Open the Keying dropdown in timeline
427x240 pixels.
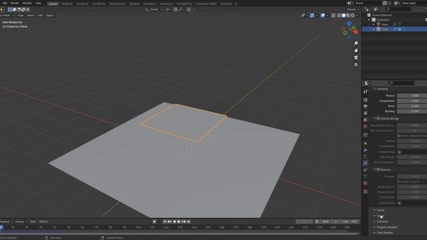(x=21, y=222)
